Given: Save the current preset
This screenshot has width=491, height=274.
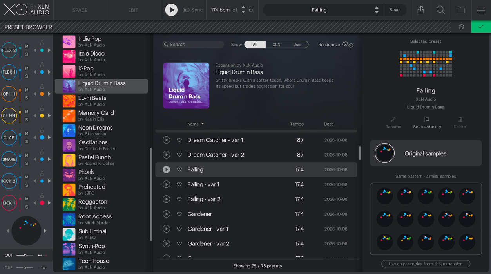Looking at the screenshot, I should [x=395, y=10].
